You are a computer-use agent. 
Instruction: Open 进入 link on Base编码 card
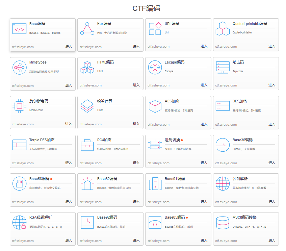[69, 47]
